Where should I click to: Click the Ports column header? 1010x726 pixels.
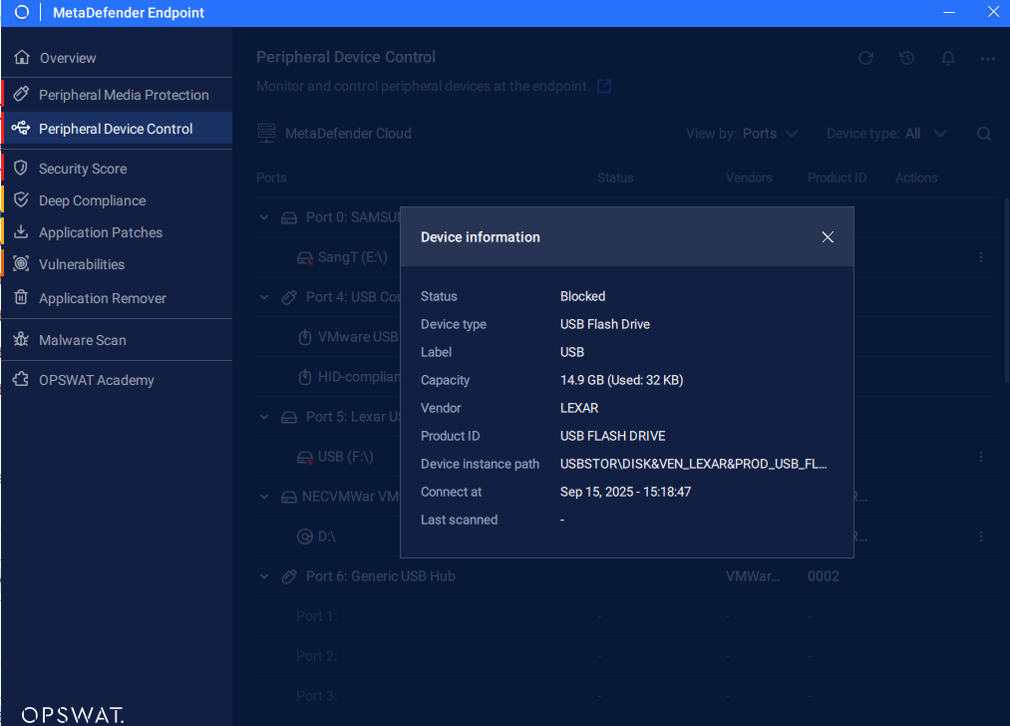pyautogui.click(x=271, y=178)
